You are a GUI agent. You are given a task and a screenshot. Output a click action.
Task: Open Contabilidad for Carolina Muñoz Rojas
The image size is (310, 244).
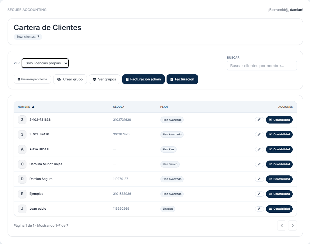279,164
